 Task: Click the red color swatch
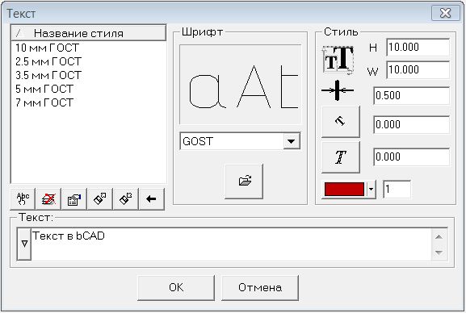point(344,189)
